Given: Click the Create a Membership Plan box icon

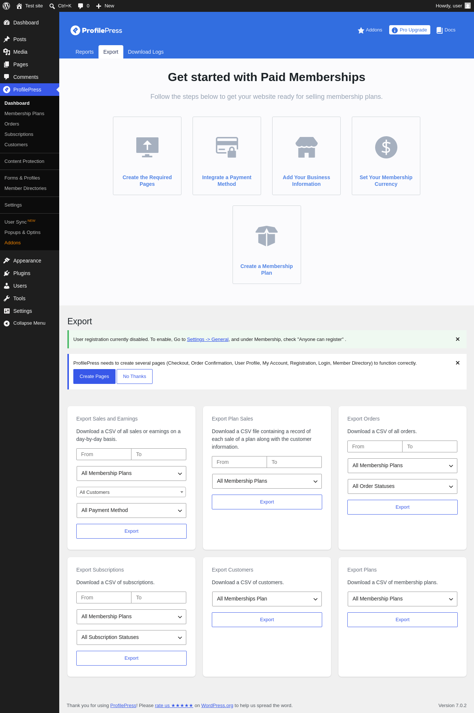Looking at the screenshot, I should coord(267,236).
